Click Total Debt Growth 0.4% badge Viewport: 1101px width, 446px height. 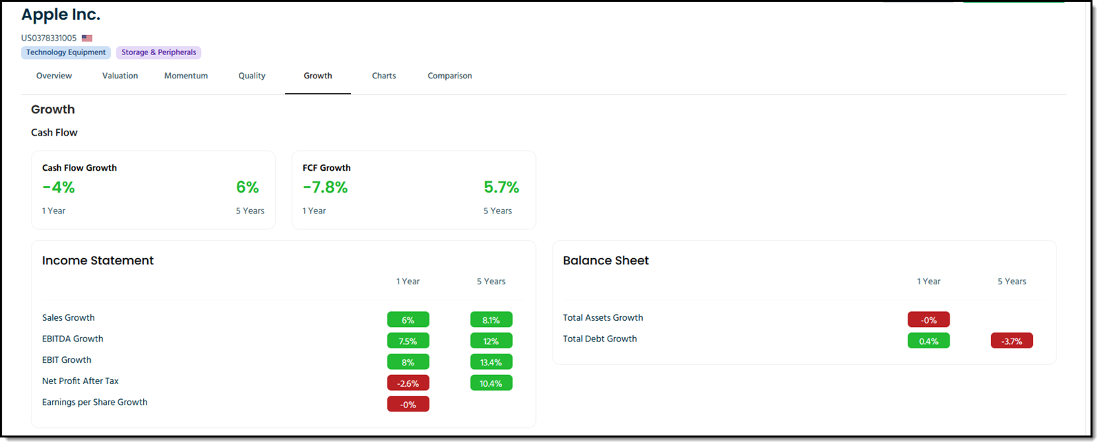click(x=928, y=341)
